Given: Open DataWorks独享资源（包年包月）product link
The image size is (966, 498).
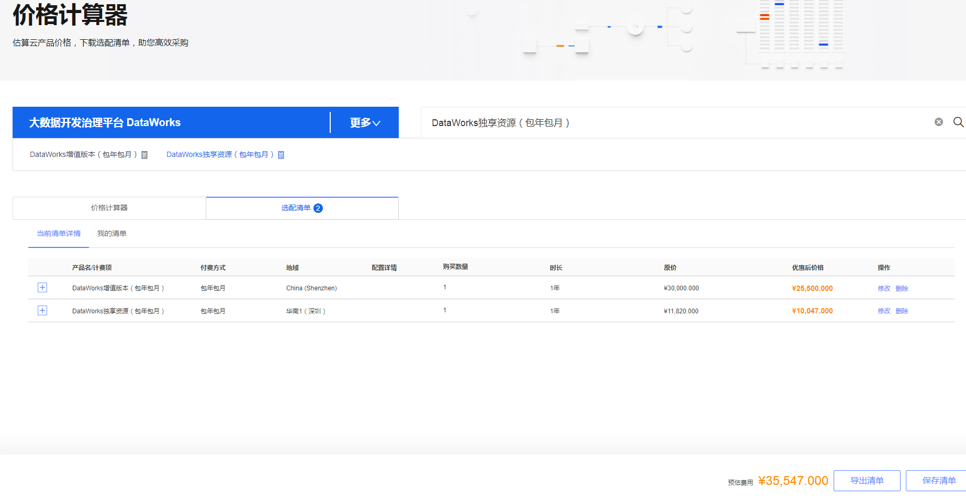Looking at the screenshot, I should click(x=220, y=154).
